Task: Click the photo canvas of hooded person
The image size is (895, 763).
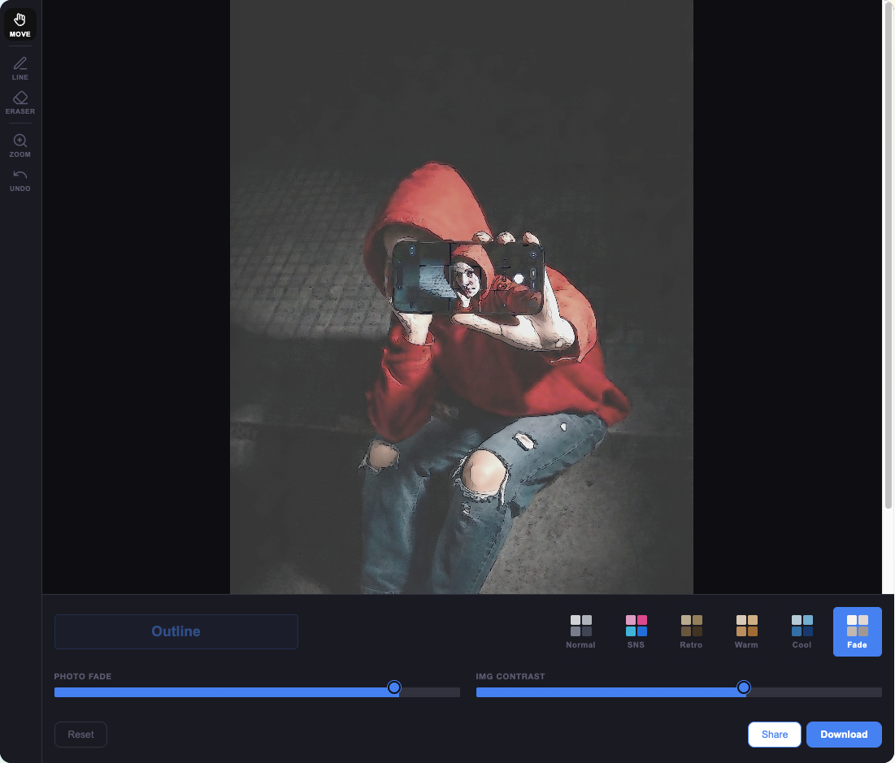Action: coord(461,297)
